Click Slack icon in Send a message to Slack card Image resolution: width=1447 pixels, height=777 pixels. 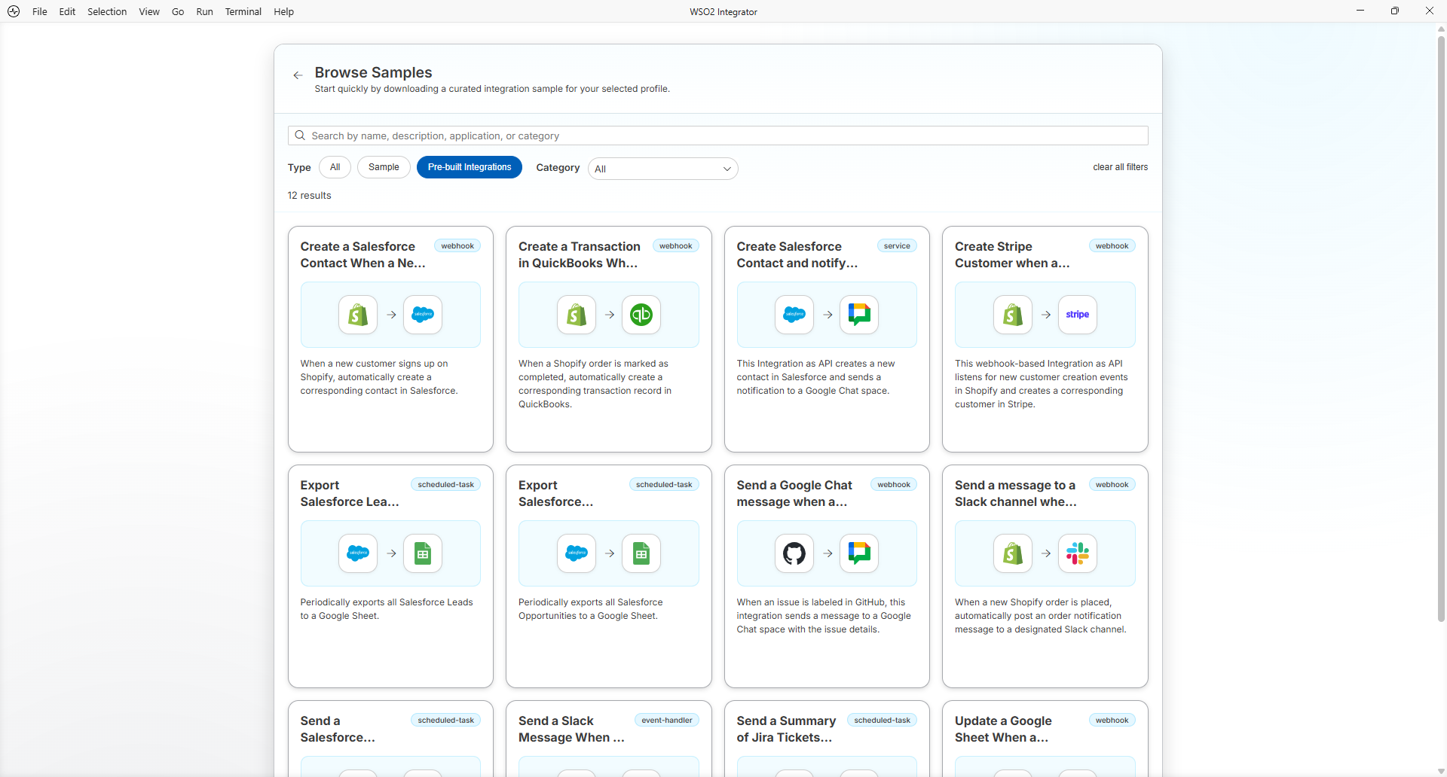tap(1078, 553)
